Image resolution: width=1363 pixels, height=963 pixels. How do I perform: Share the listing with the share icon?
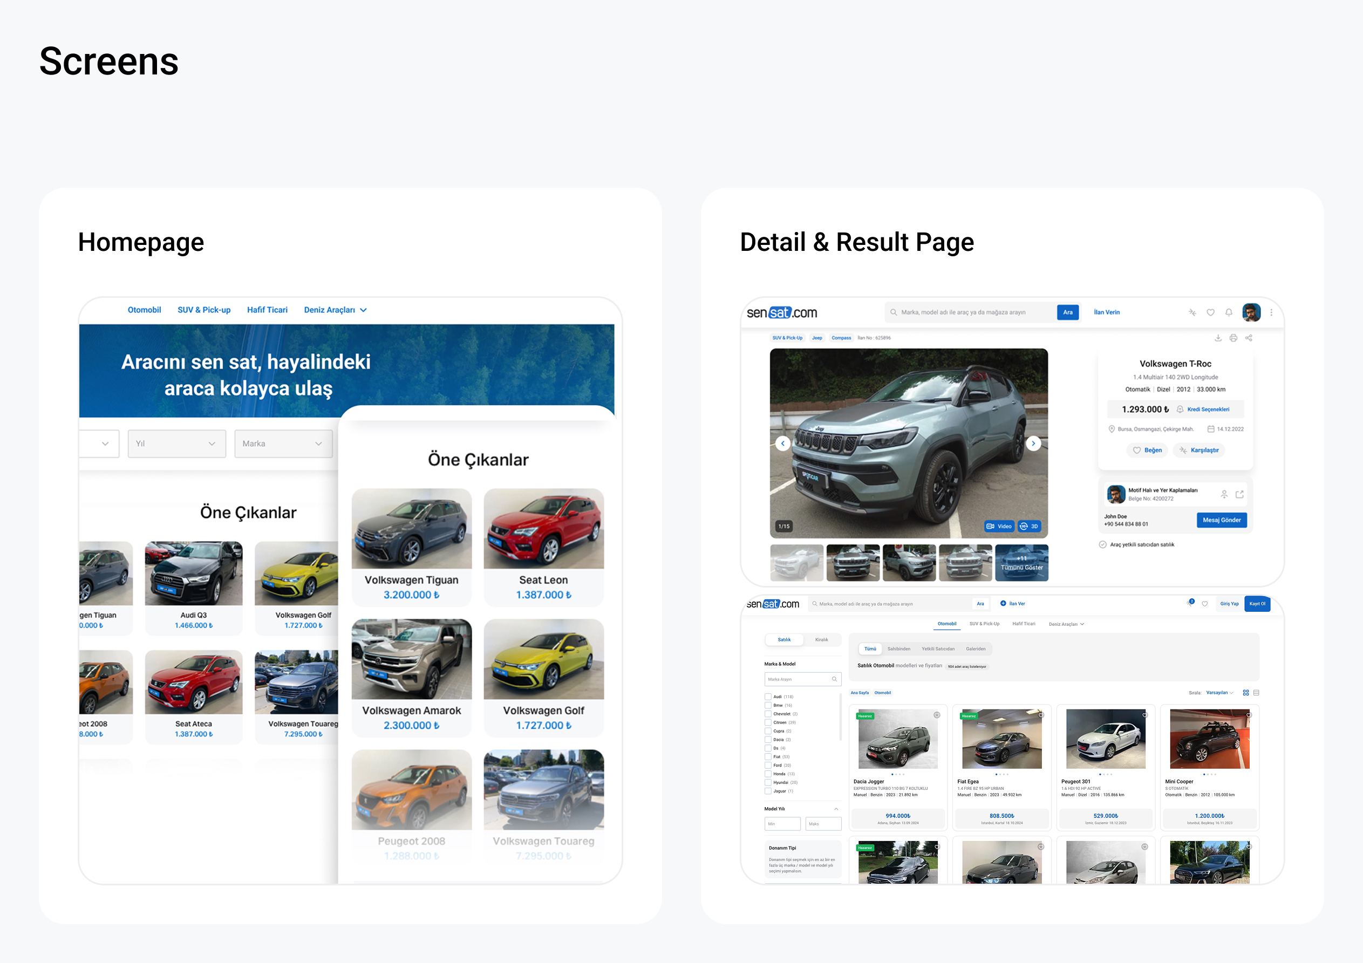1249,338
